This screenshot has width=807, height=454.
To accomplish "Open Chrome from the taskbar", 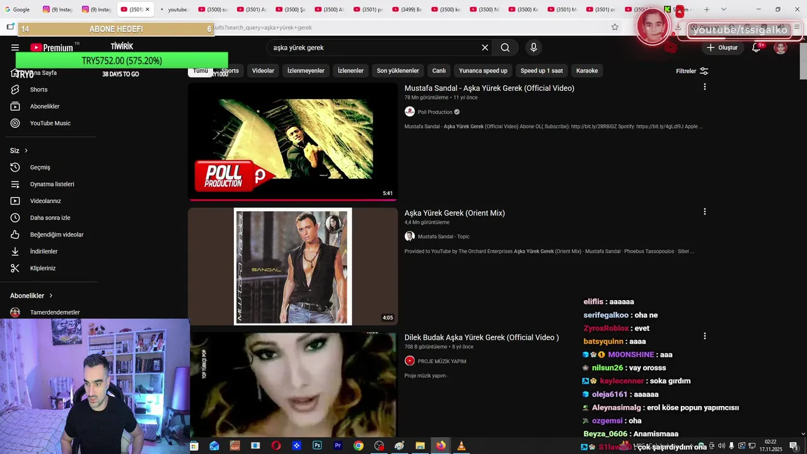I will pos(358,446).
